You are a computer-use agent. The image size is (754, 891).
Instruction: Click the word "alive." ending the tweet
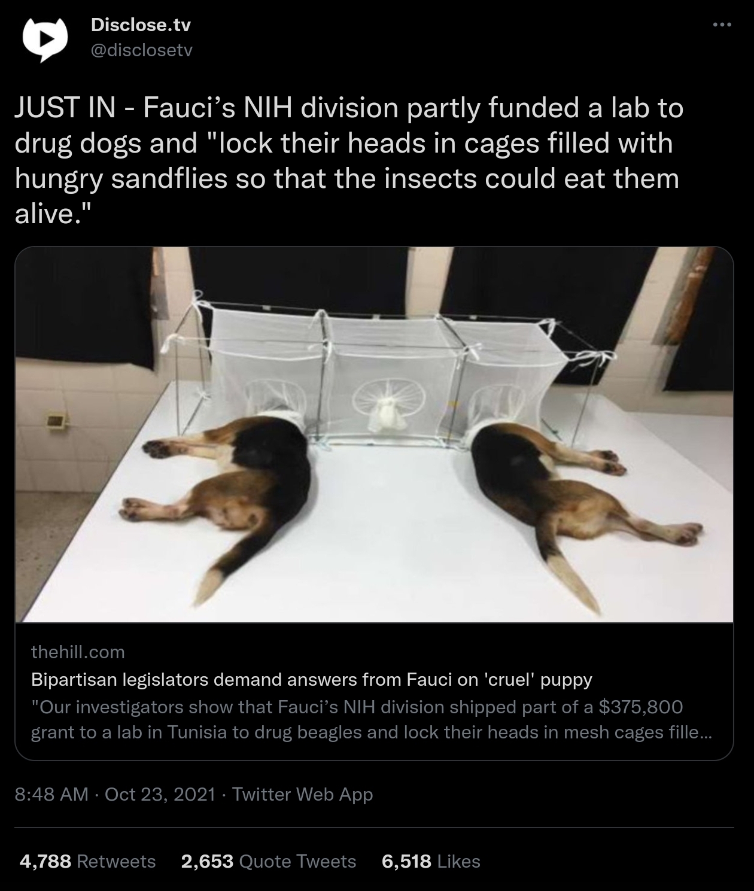[x=51, y=214]
